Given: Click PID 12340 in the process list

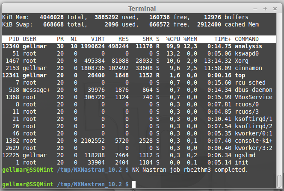Looking at the screenshot, I should [x=11, y=47].
